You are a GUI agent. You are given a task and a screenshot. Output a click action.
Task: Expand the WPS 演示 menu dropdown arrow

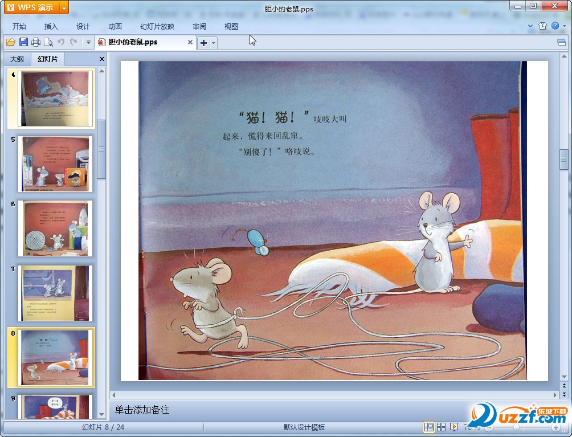click(64, 7)
